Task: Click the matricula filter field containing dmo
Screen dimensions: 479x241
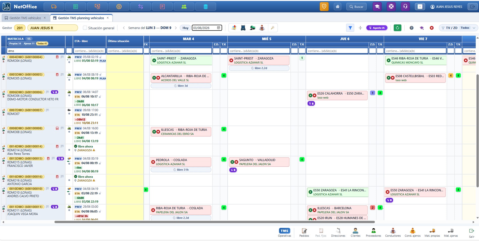Action: click(36, 51)
